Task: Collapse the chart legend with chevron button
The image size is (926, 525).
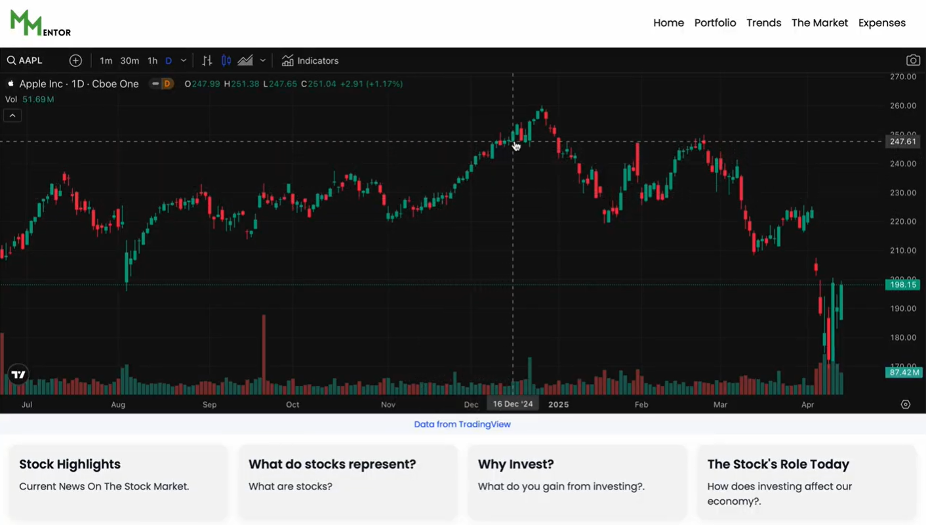Action: 12,115
